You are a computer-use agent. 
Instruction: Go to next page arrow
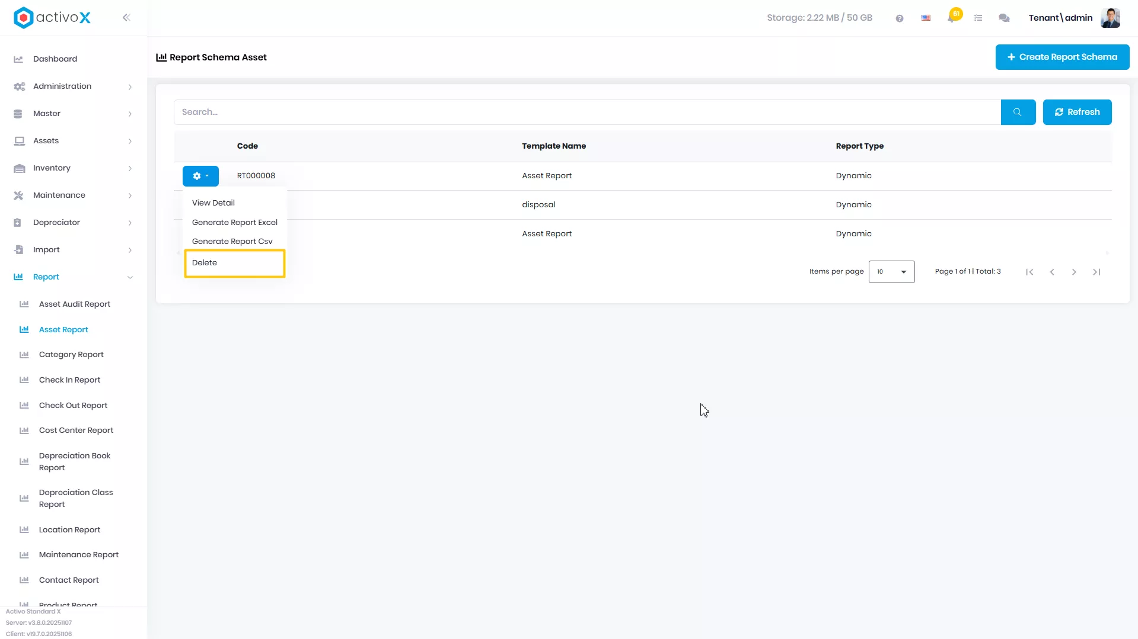(1074, 272)
